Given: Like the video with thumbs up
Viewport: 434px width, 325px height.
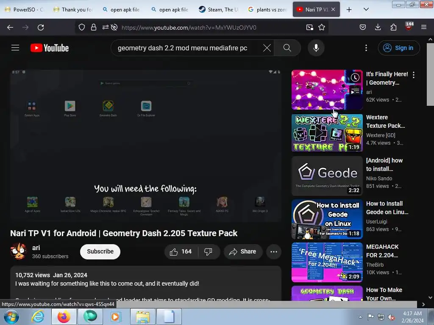Looking at the screenshot, I should (181, 251).
